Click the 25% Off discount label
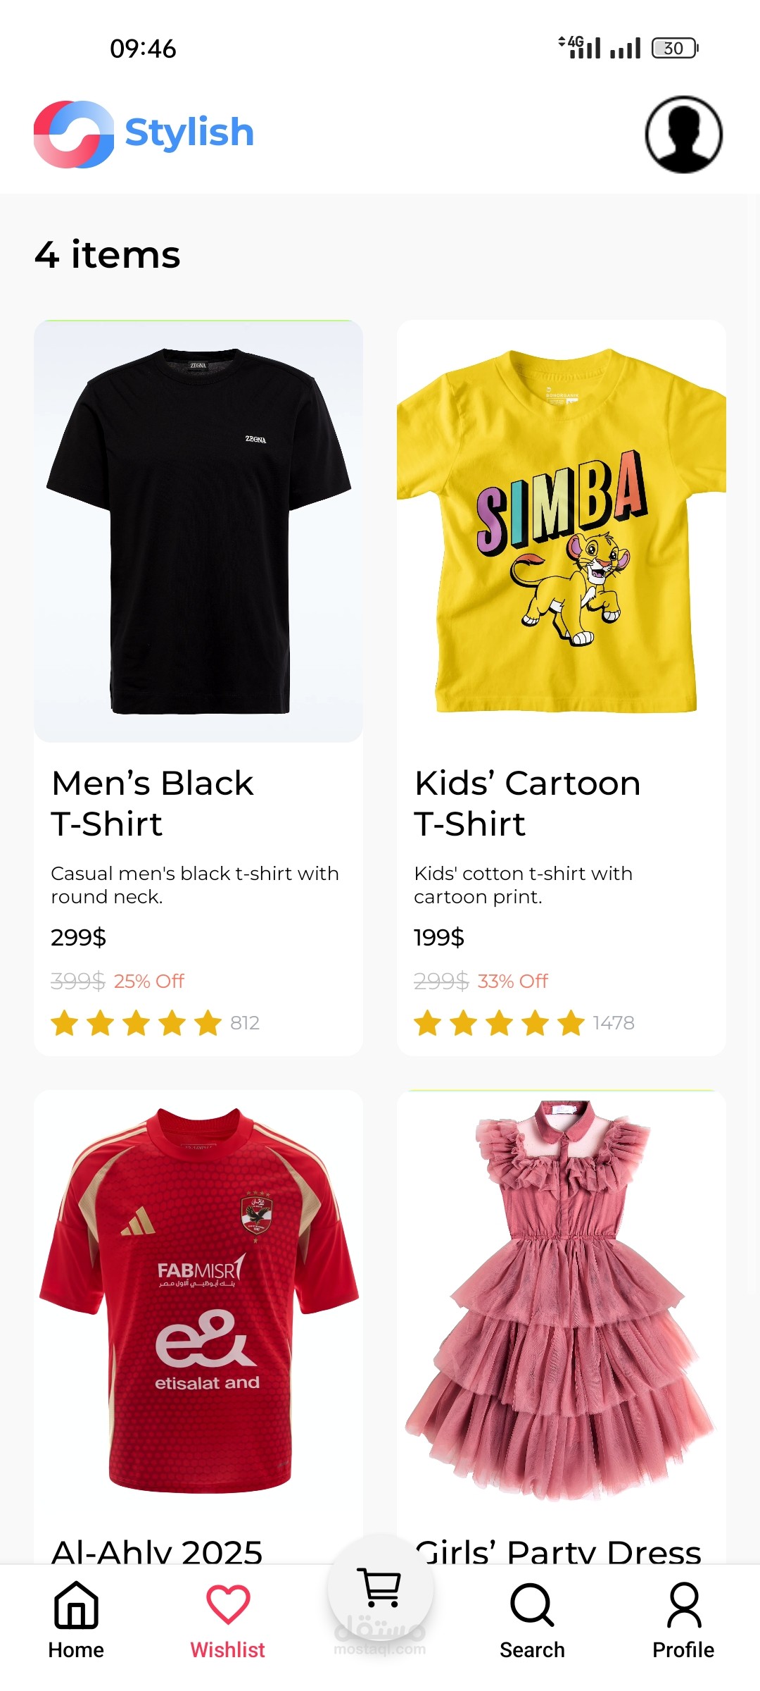The height and width of the screenshot is (1691, 760). click(148, 981)
